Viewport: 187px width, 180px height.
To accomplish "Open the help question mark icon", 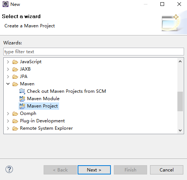I will pos(9,169).
